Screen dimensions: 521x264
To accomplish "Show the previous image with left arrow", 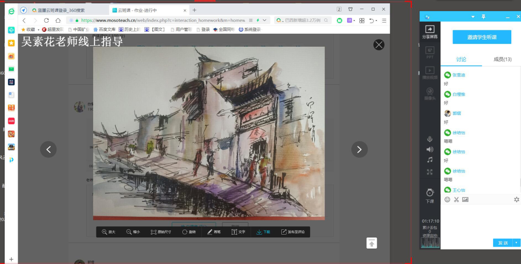I will (49, 149).
